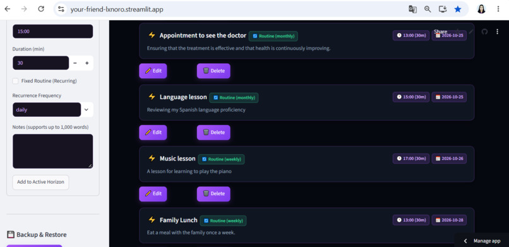
Task: Click Music lesson title
Action: pos(177,159)
